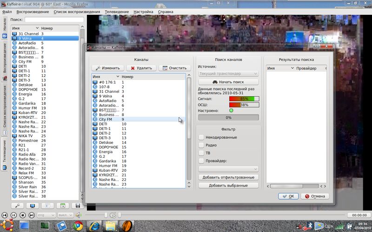Skip to the next channel button
Image resolution: width=372 pixels, height=232 pixels.
32,215
